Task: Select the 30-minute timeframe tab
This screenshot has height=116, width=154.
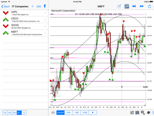Action: [x=19, y=113]
